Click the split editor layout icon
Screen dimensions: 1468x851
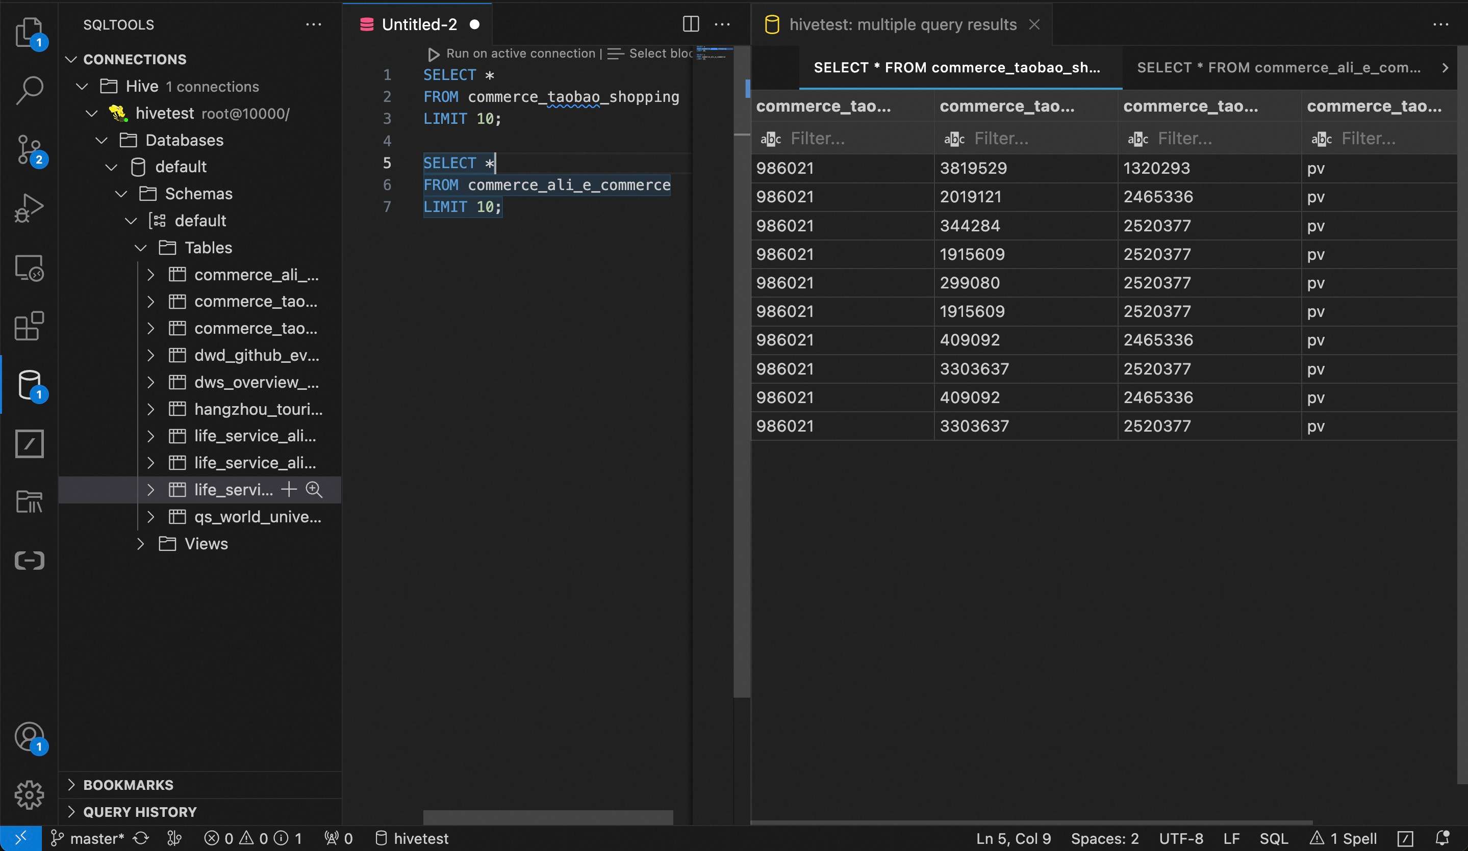(691, 24)
